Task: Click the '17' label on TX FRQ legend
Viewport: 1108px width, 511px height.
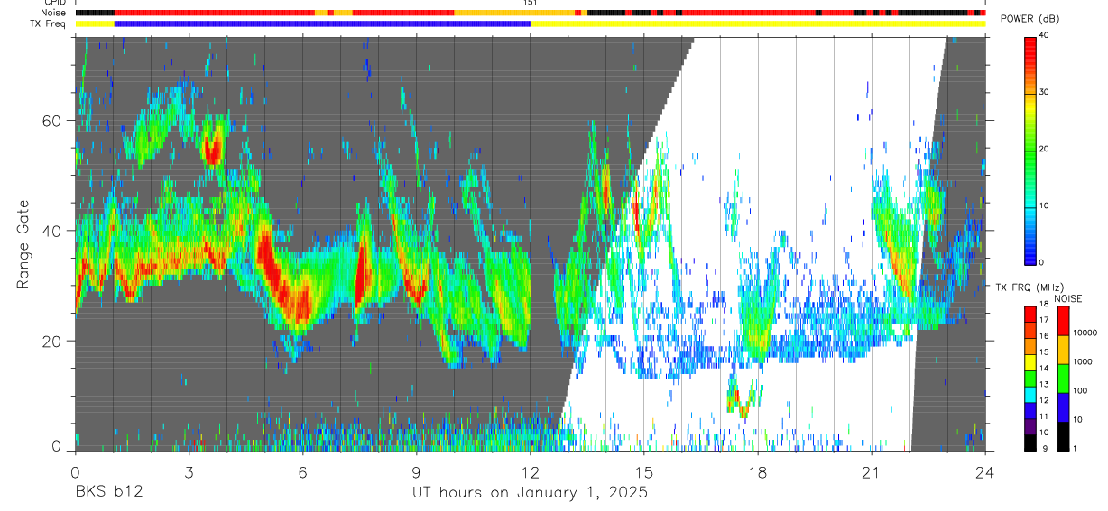Action: [x=1043, y=320]
